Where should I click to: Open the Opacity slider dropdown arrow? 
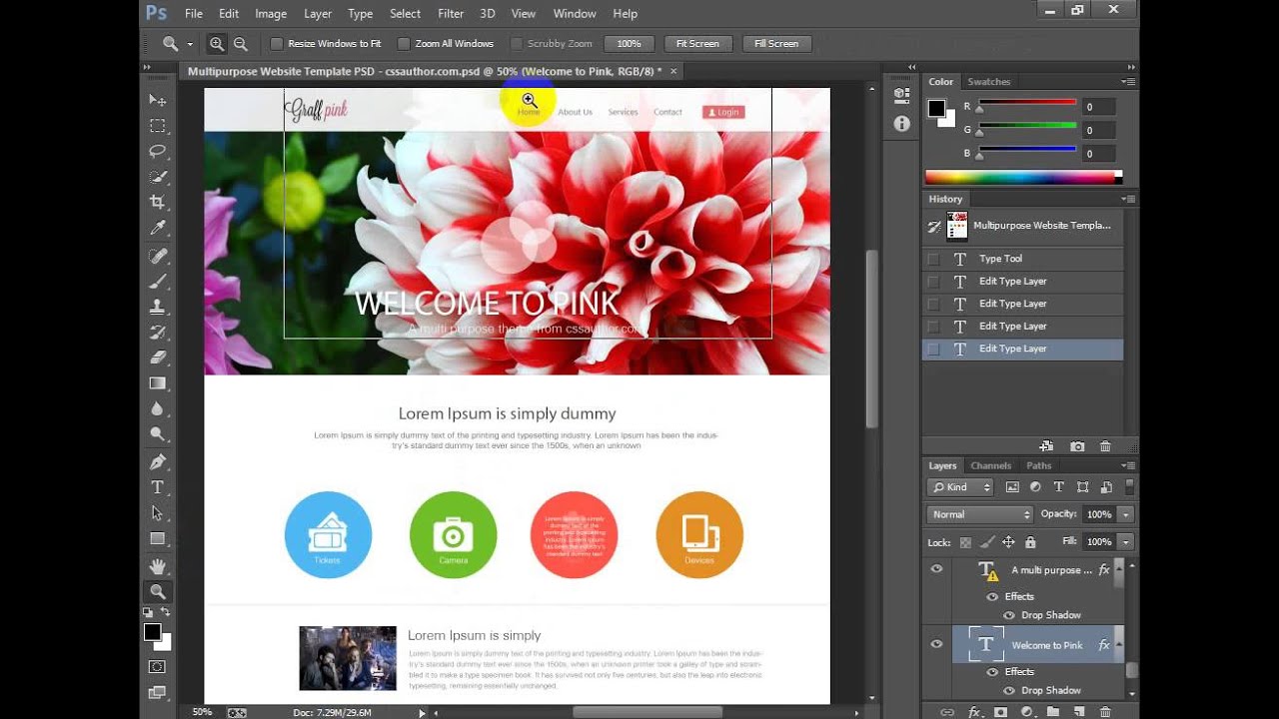click(x=1126, y=514)
